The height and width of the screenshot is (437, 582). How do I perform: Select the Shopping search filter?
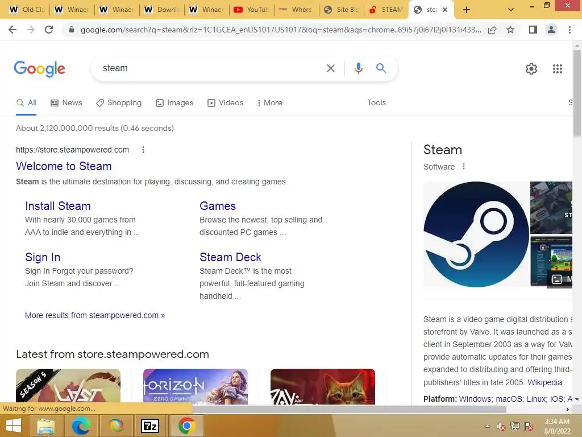pos(119,102)
